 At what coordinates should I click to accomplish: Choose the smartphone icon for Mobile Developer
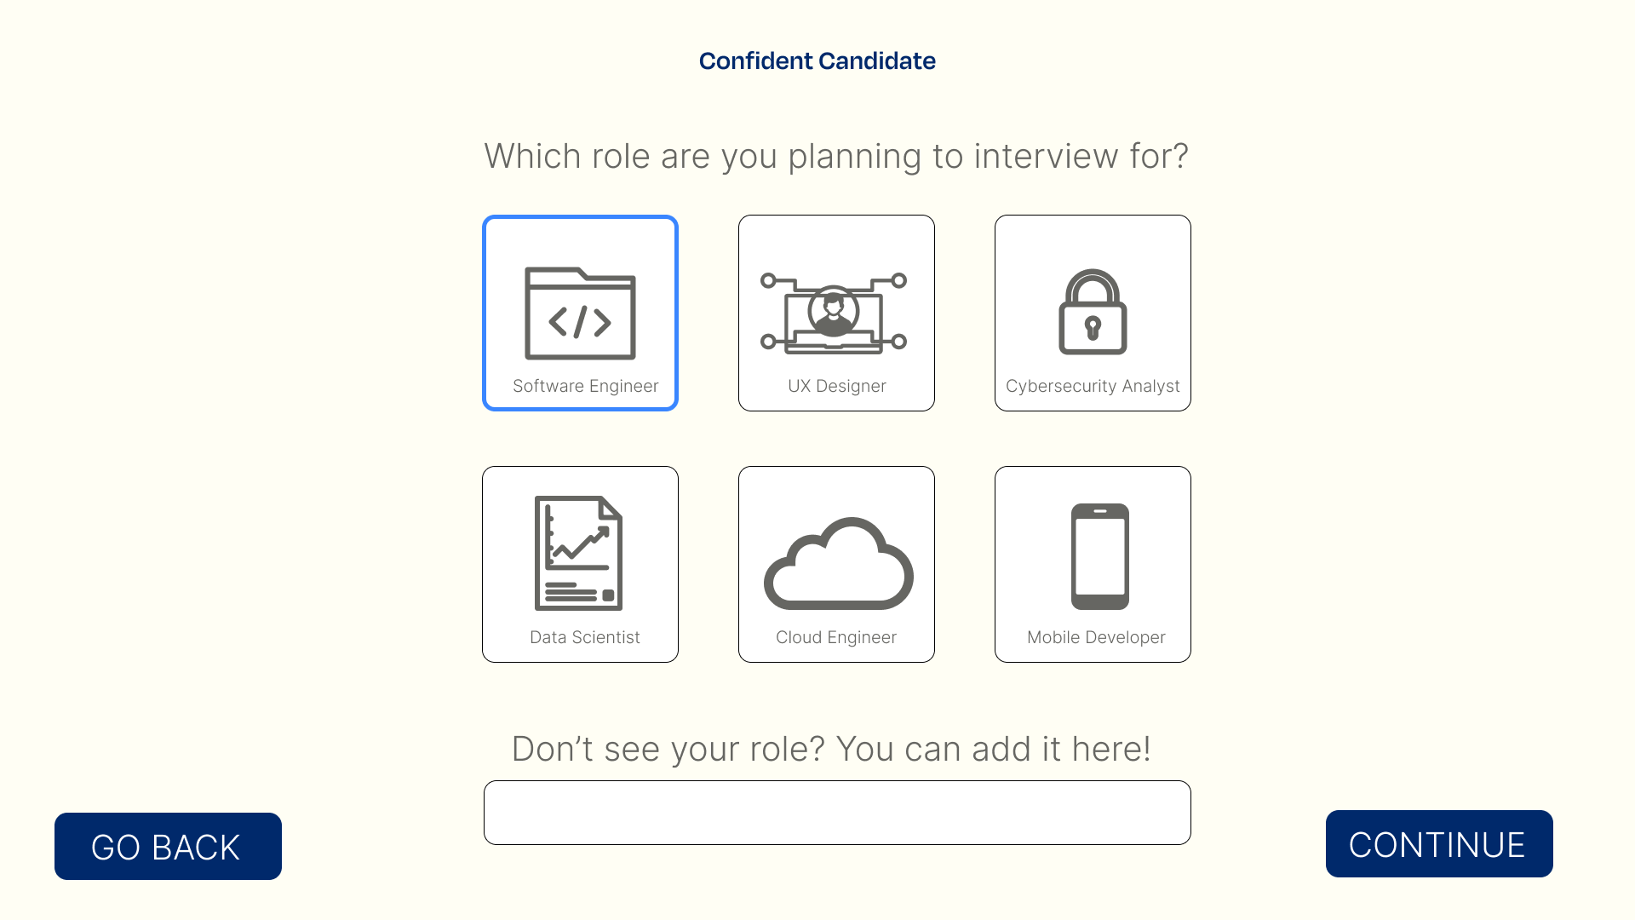point(1100,556)
